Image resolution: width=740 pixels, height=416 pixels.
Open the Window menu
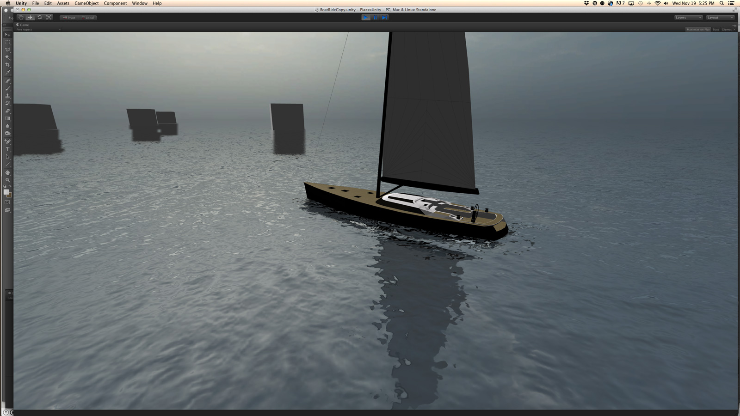(x=140, y=3)
